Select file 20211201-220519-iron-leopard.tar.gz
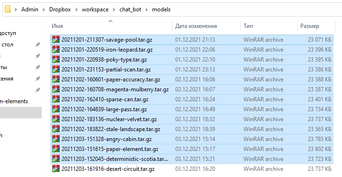 tap(107, 50)
